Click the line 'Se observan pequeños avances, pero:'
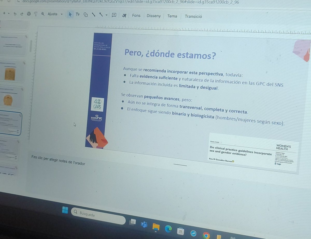Screen dimensions: 311x239 coord(157,97)
